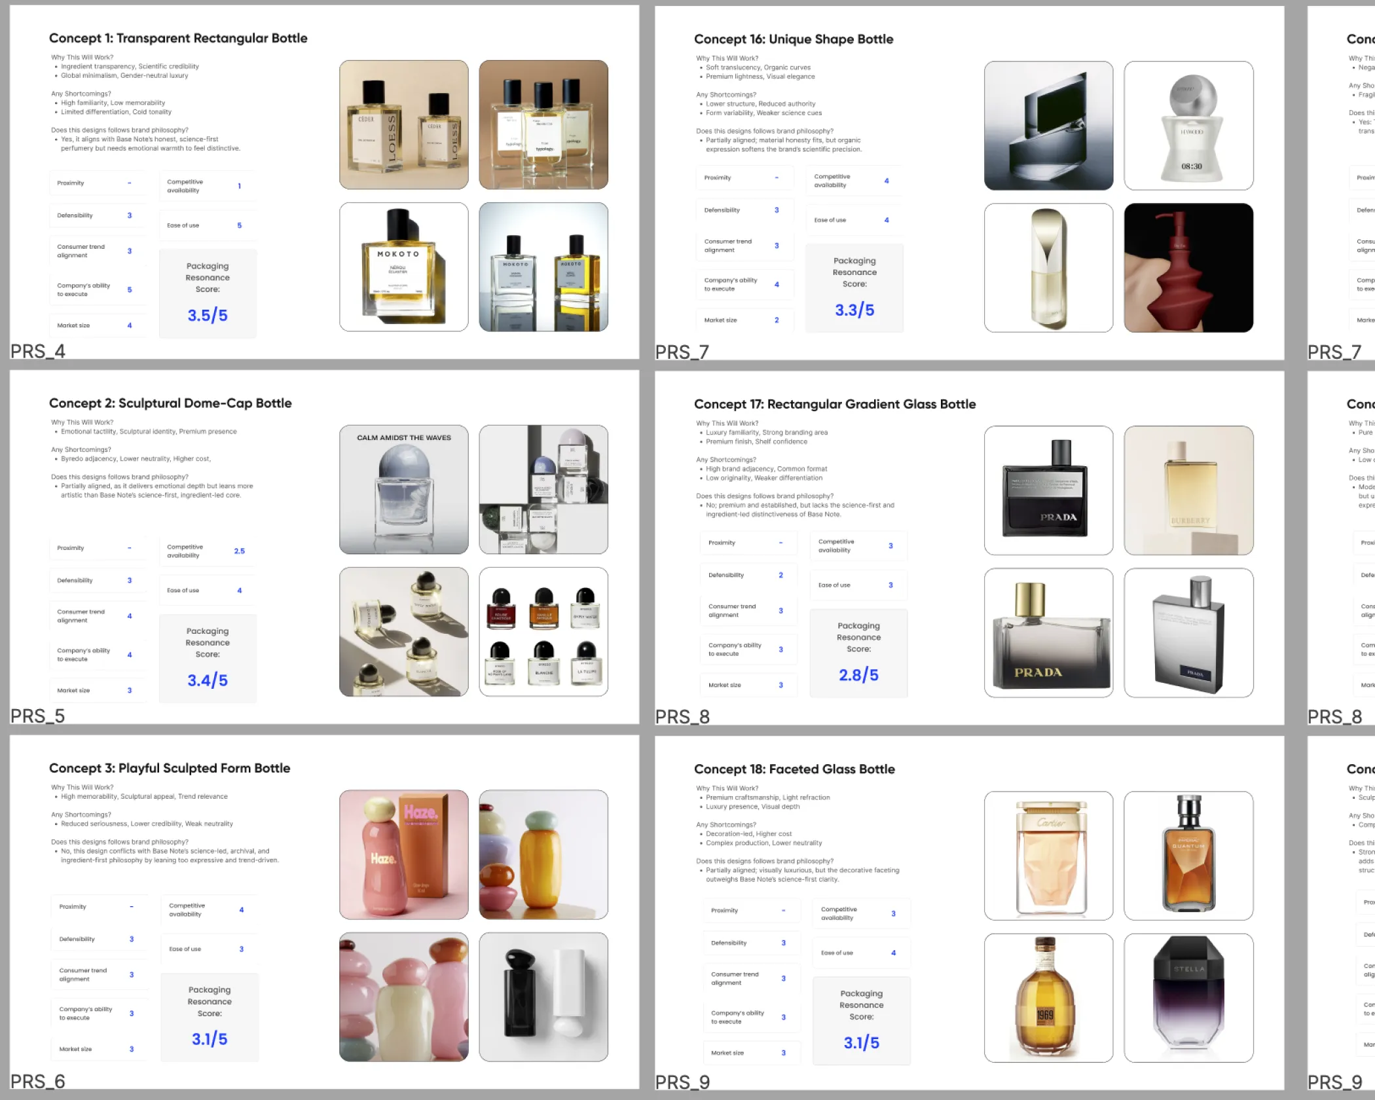Click the Concept 16 Unique Shape Bottle heading
The height and width of the screenshot is (1100, 1375).
(794, 39)
